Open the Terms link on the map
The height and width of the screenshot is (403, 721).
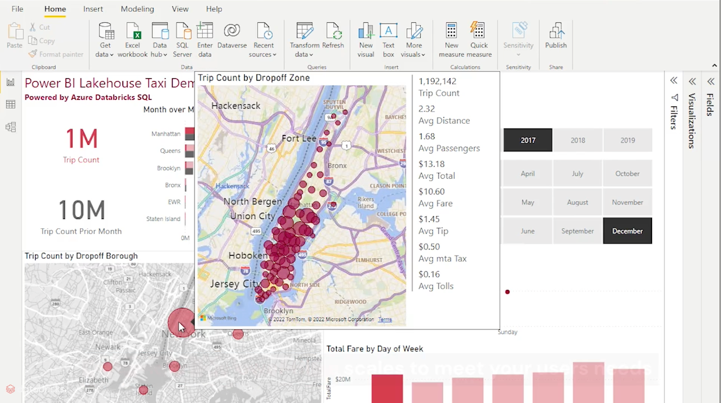(384, 319)
